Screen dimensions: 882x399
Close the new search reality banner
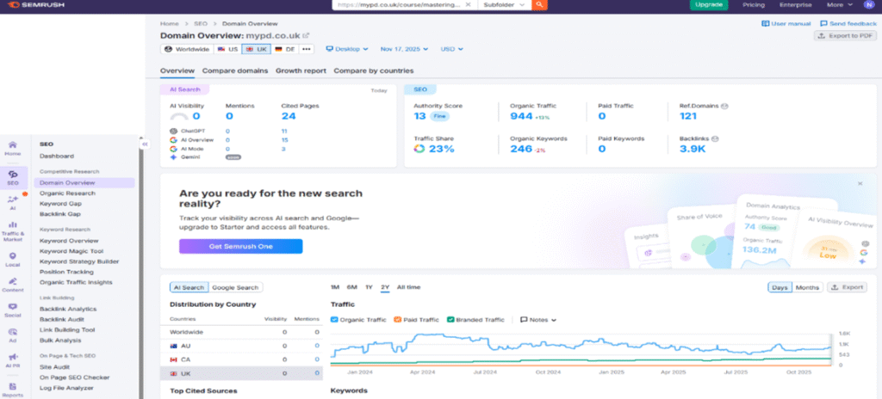coord(860,183)
